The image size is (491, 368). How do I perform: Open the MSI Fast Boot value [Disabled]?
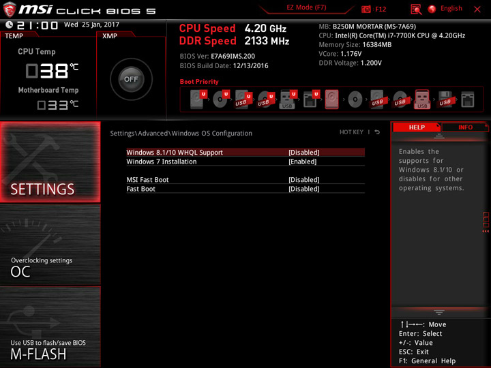pos(303,180)
